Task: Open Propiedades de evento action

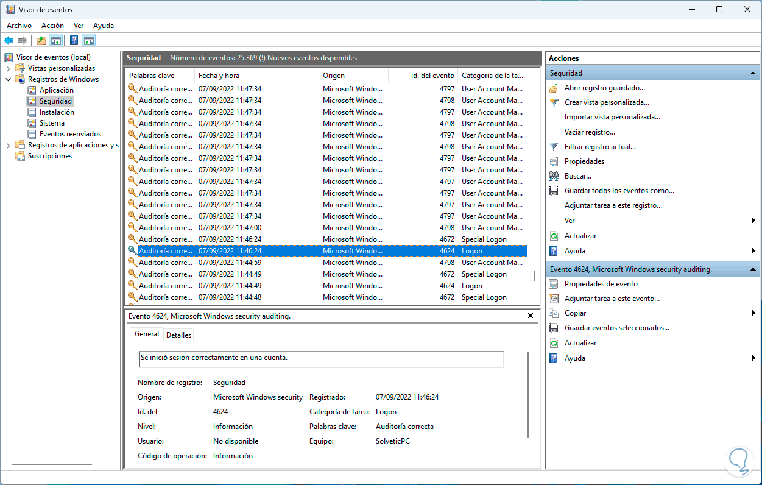Action: coord(601,284)
